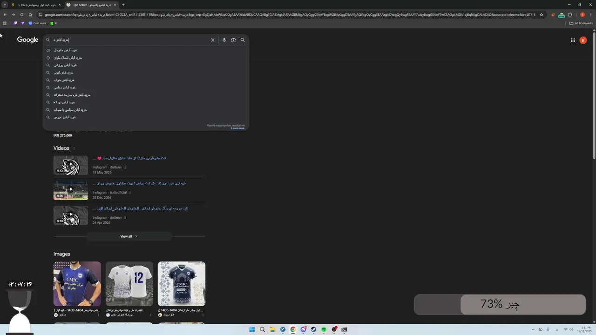Go to the Google logo homepage

(x=27, y=40)
